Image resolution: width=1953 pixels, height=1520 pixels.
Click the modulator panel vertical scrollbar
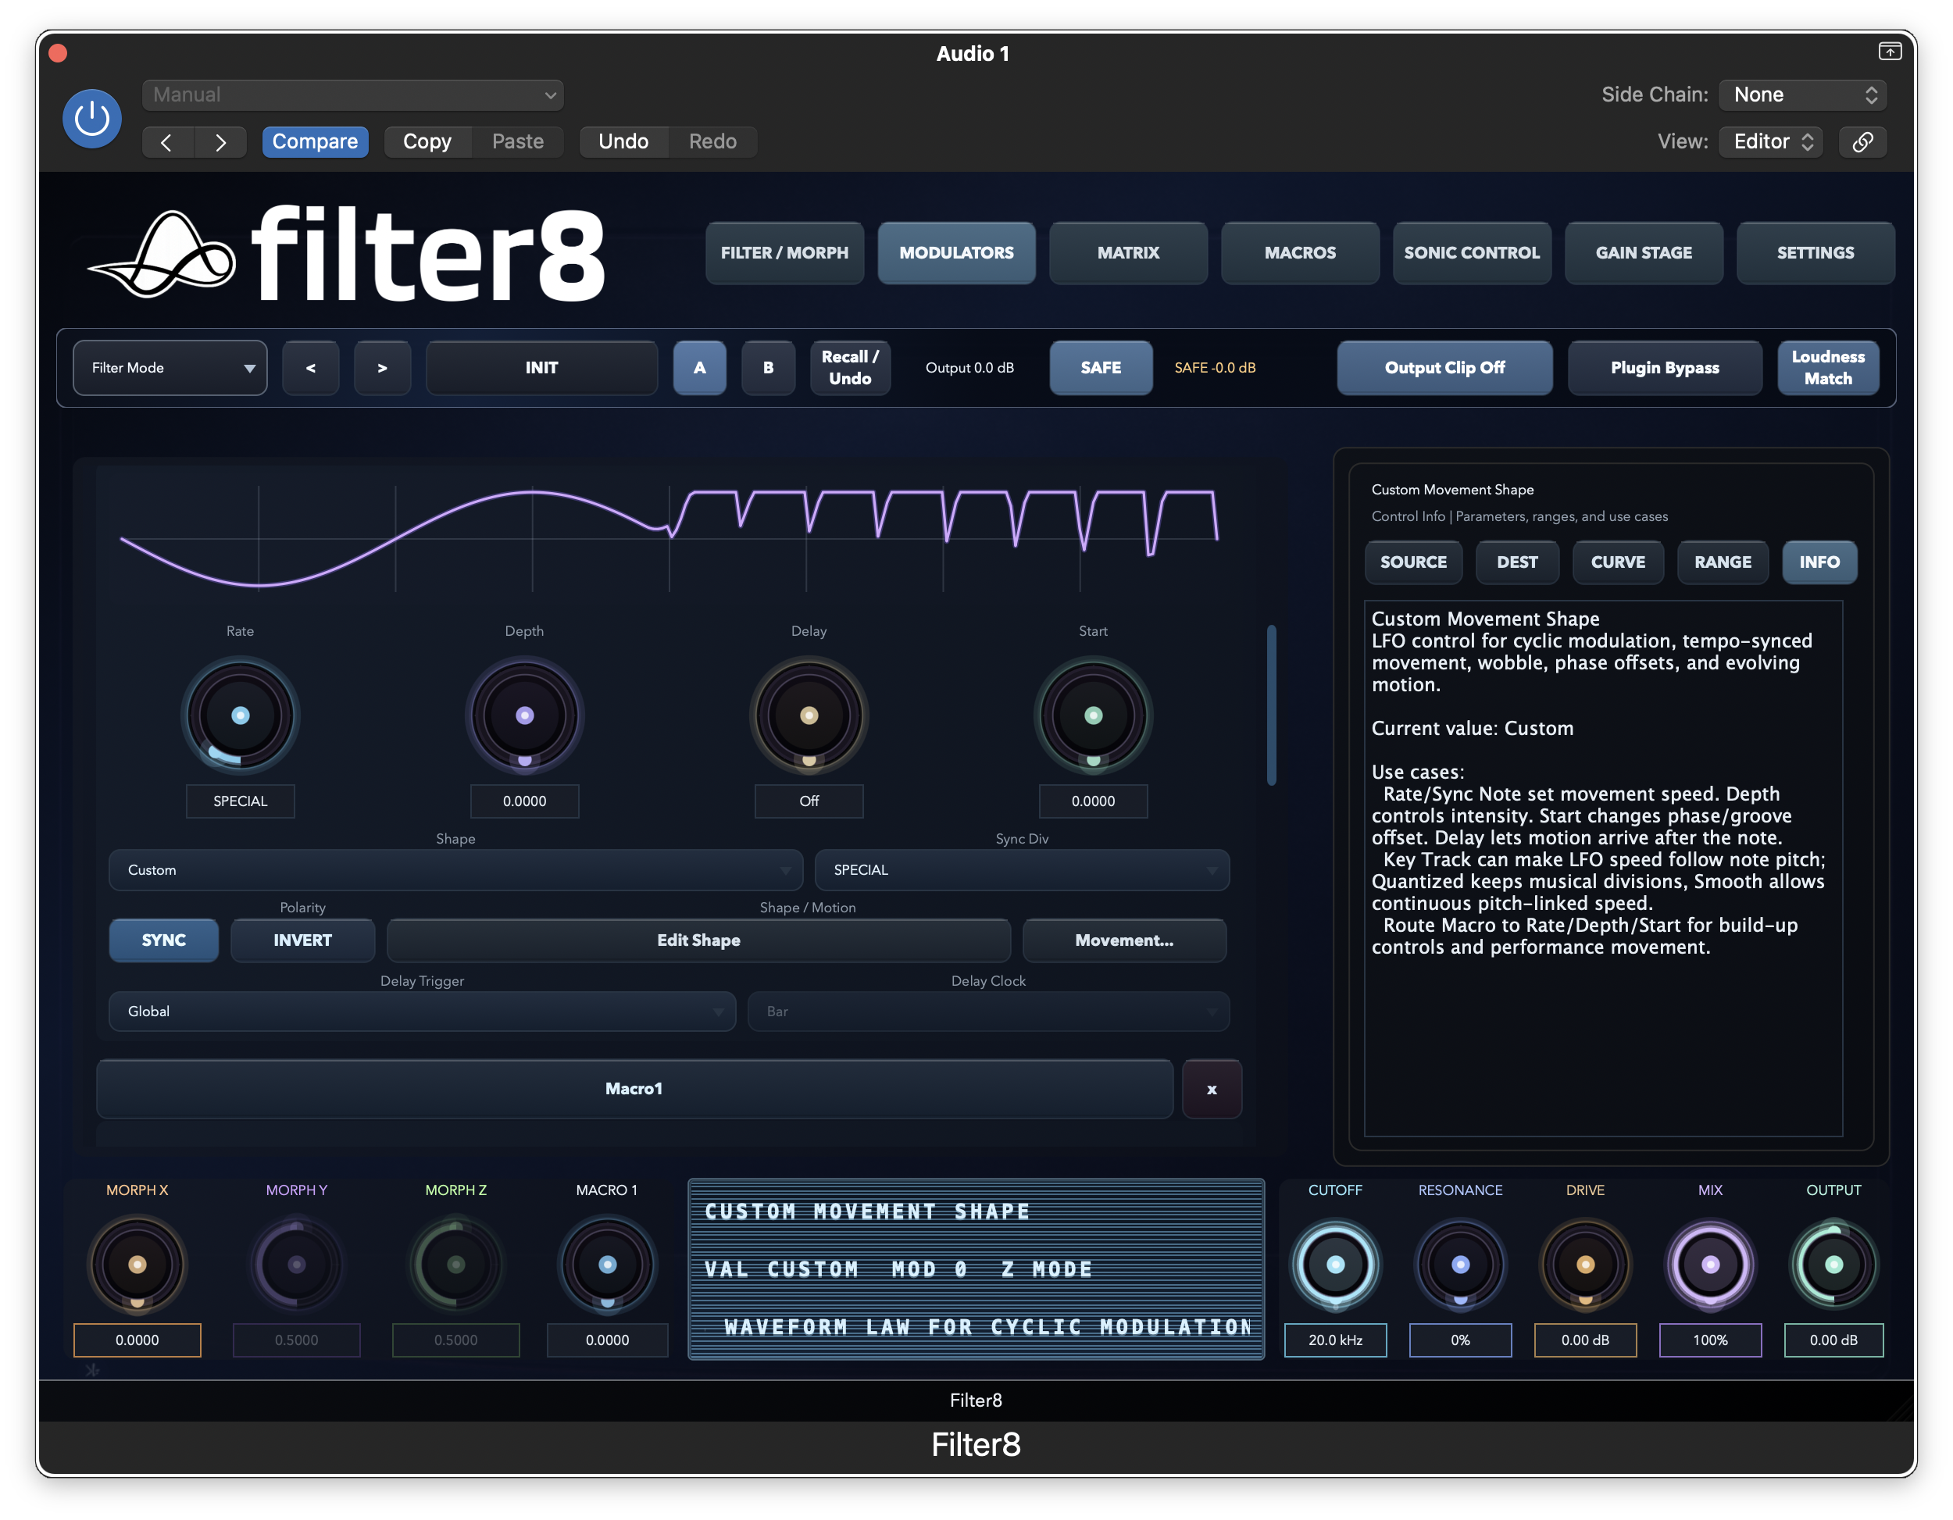pyautogui.click(x=1271, y=705)
